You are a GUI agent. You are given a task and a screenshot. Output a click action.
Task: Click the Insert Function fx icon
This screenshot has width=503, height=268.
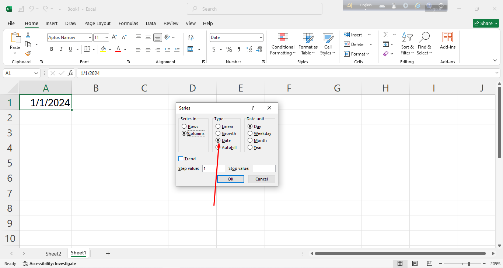coord(71,73)
